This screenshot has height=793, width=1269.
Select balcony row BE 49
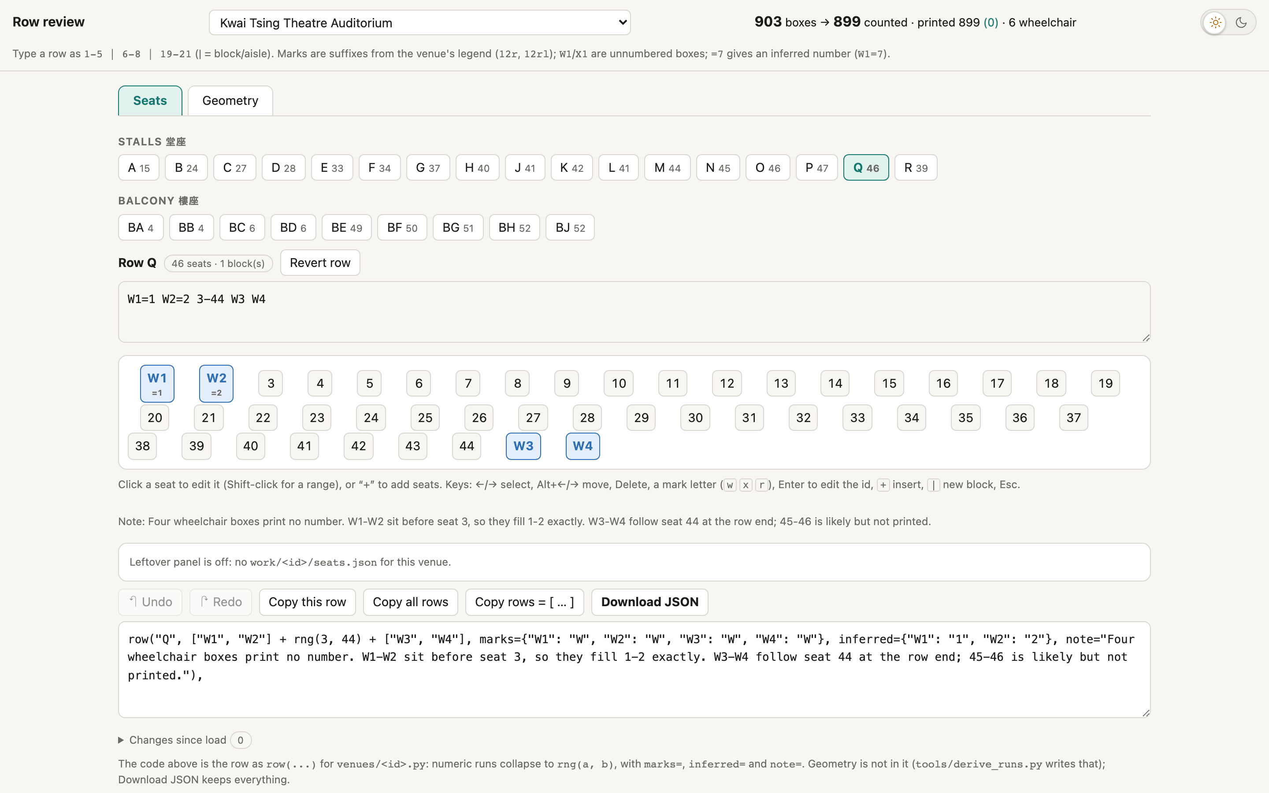(347, 228)
